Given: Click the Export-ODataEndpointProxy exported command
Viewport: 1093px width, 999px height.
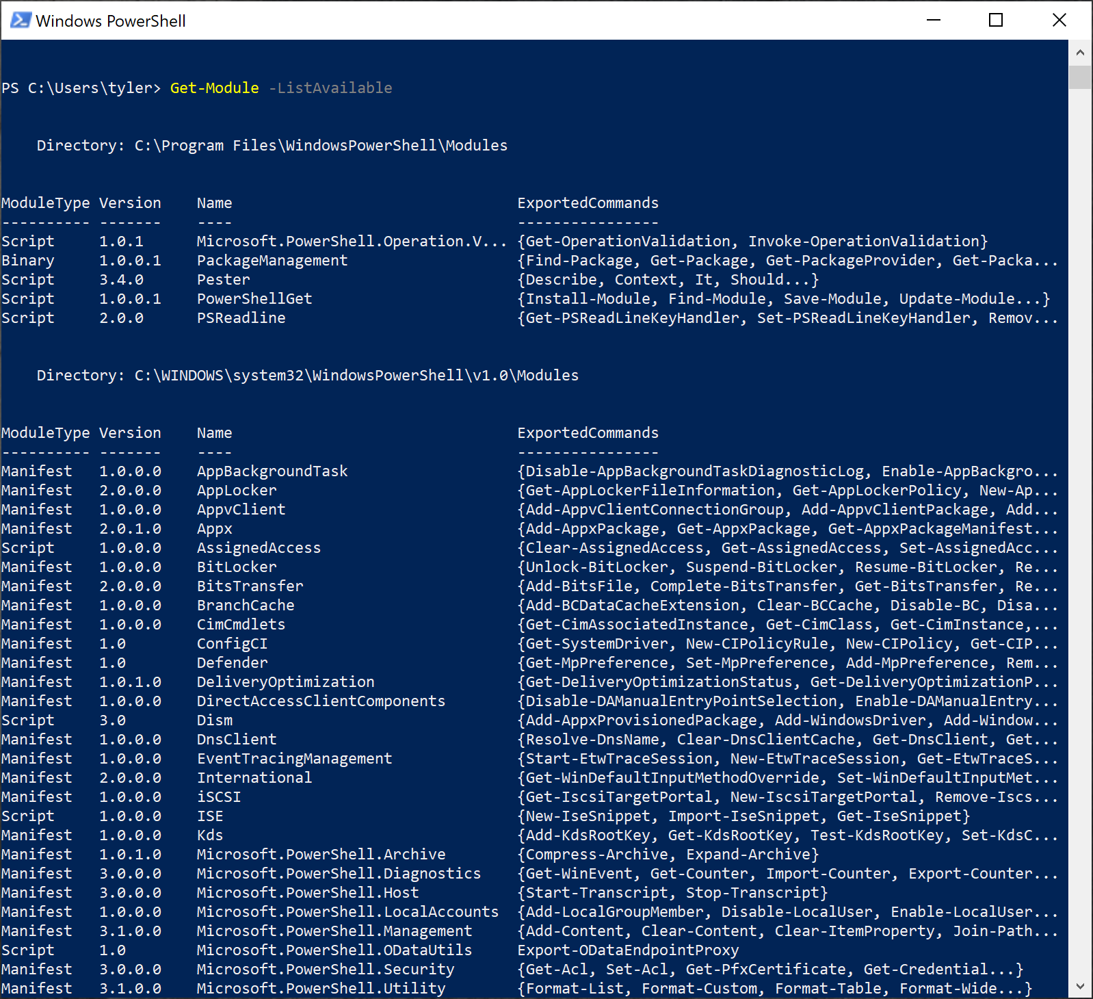Looking at the screenshot, I should [629, 950].
